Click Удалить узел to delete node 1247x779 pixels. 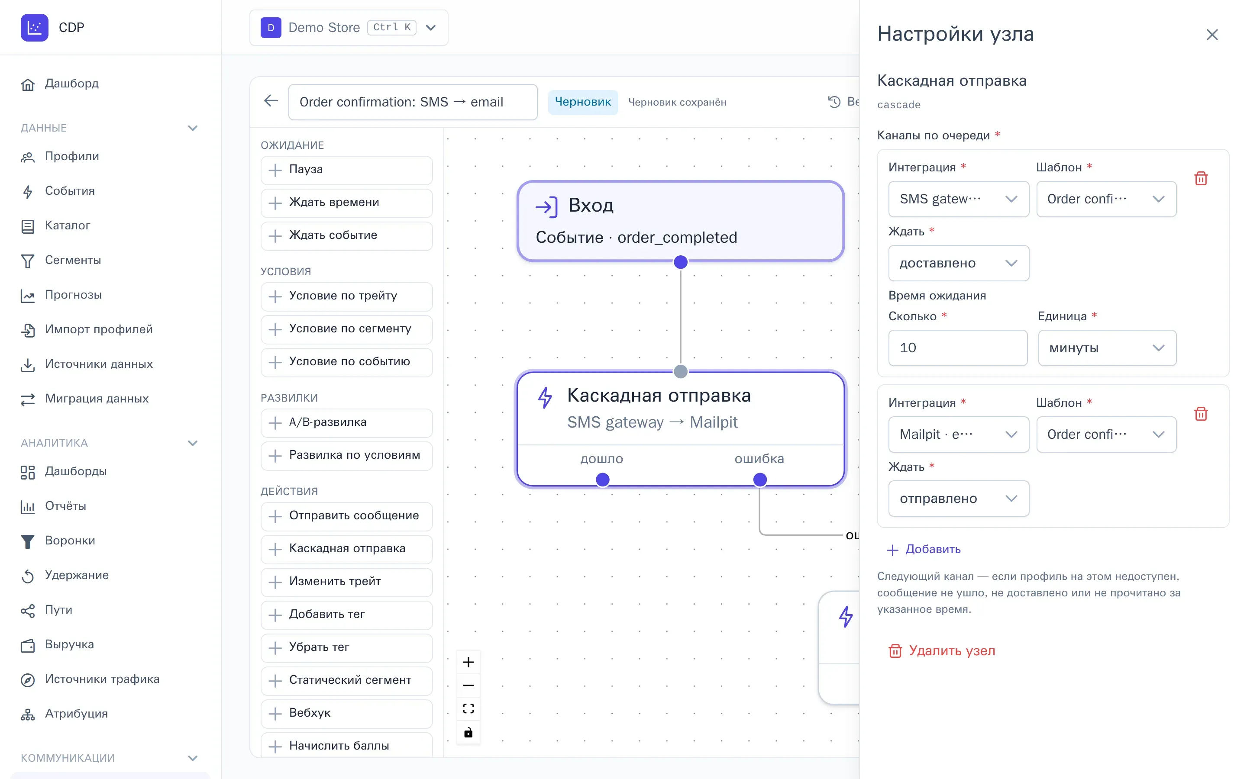tap(941, 651)
